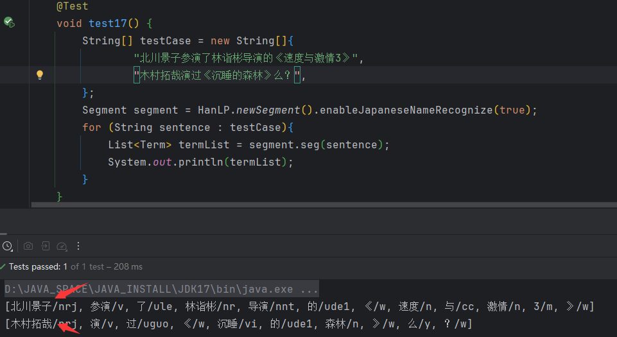Click the dropdown corner on the profiler icon
The width and height of the screenshot is (617, 337).
tap(66, 250)
